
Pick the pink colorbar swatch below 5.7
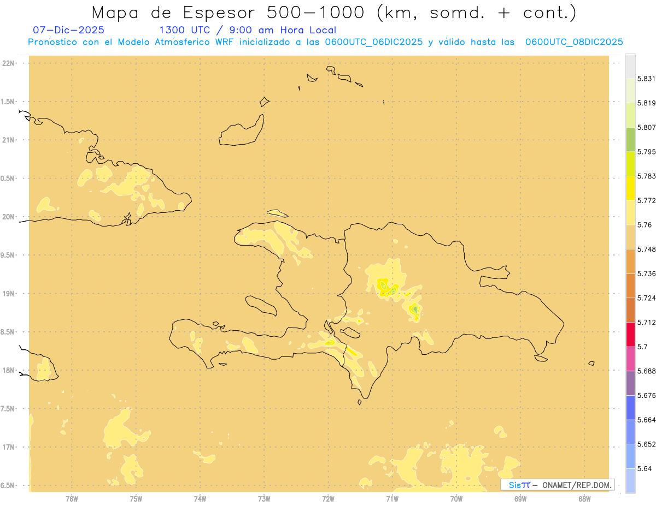[x=630, y=359]
